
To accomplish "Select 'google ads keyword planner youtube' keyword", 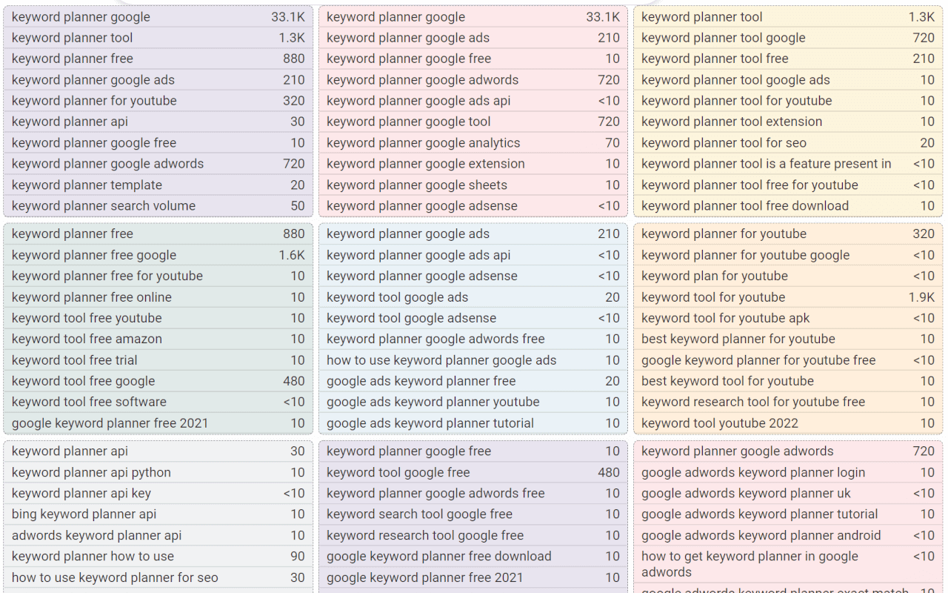I will click(433, 402).
